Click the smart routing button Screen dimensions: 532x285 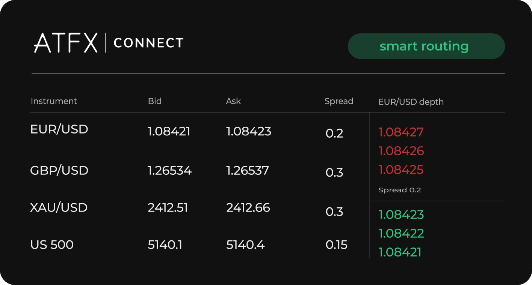coord(426,46)
